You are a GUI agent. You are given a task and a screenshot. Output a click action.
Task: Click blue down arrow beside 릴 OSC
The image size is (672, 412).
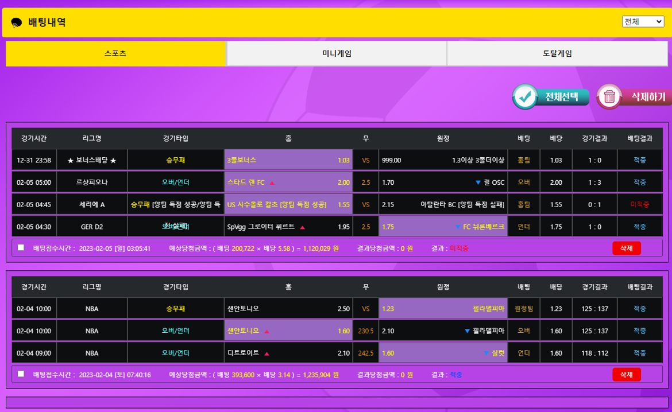[478, 183]
